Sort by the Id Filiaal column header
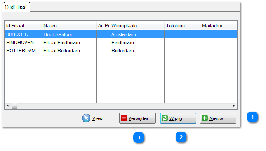 23,26
